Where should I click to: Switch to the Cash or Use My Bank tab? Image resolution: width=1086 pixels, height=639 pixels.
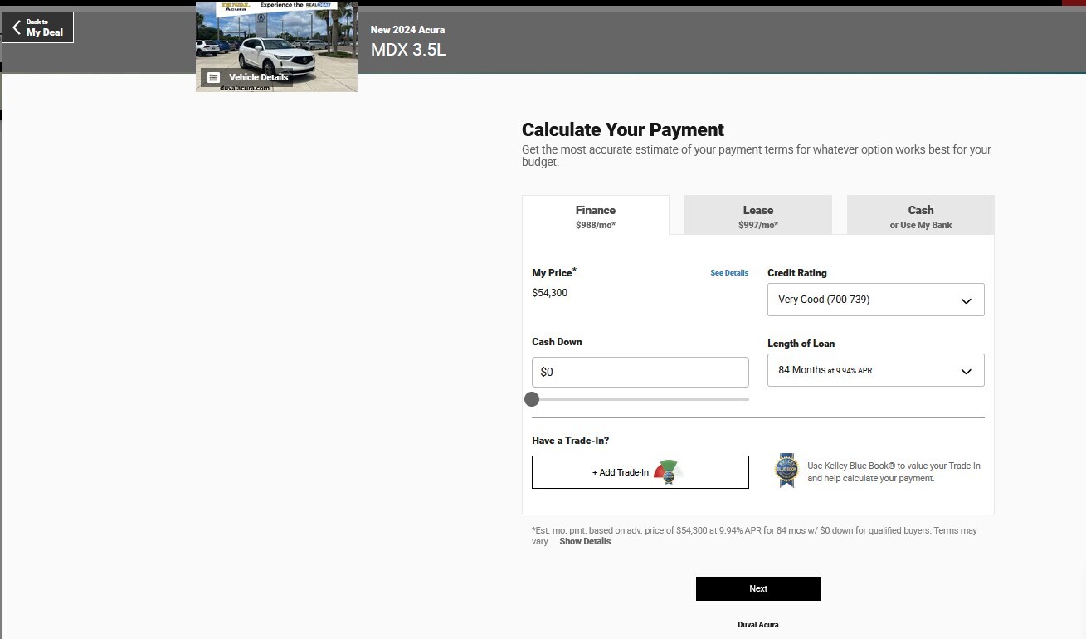[920, 216]
